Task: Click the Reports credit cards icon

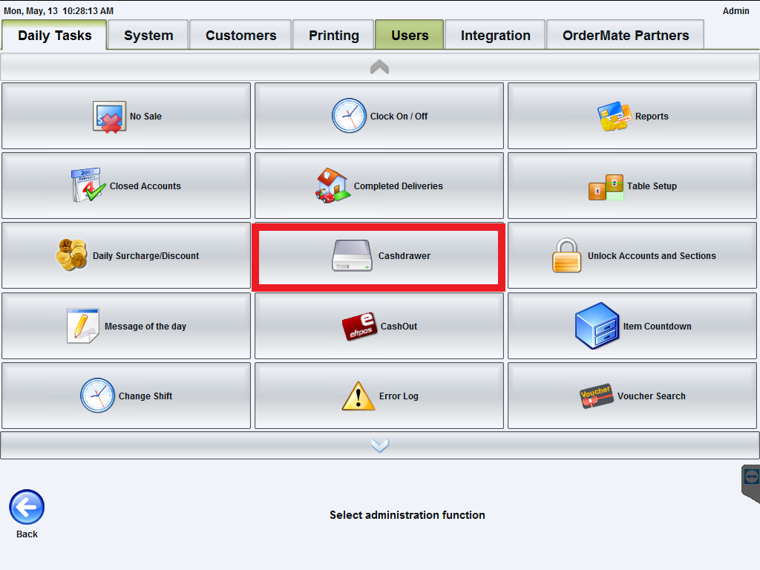Action: (614, 117)
